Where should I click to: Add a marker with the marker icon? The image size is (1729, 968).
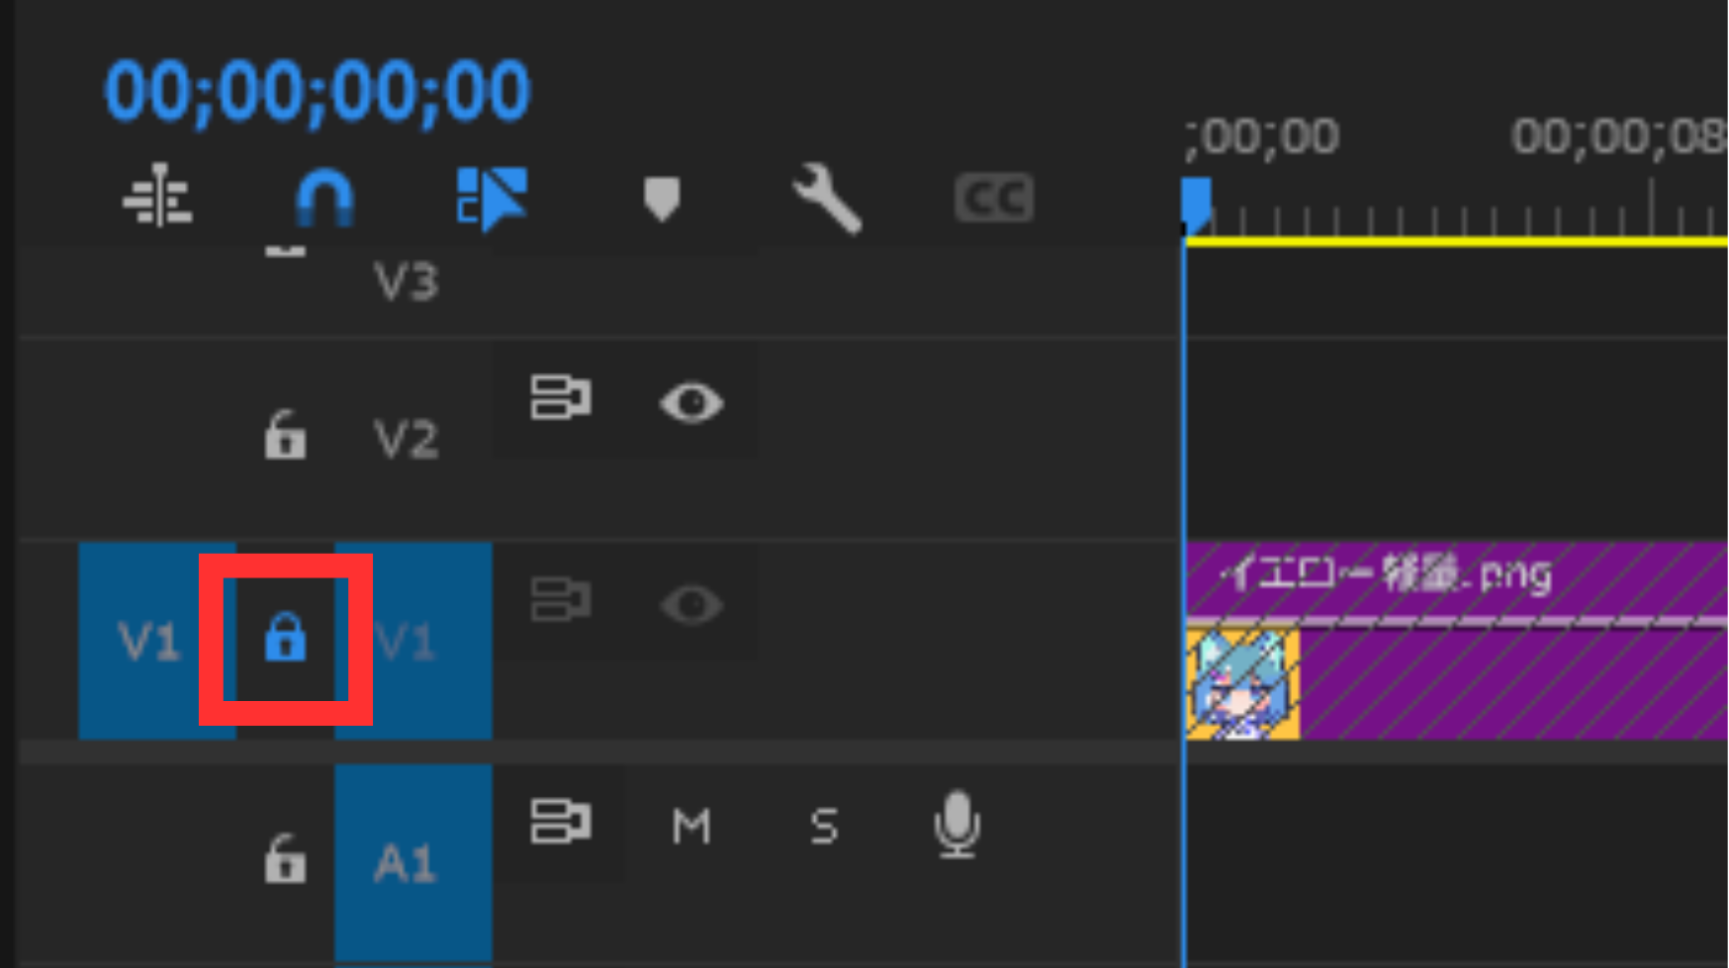[x=662, y=199]
